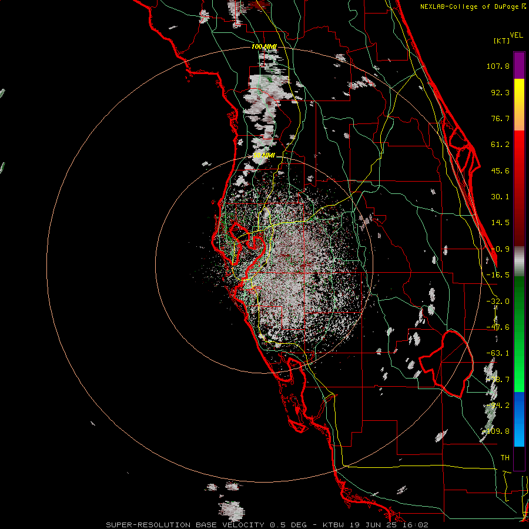Viewport: 529px width, 529px height.
Task: Click the VEL legend title
Action: pyautogui.click(x=516, y=35)
